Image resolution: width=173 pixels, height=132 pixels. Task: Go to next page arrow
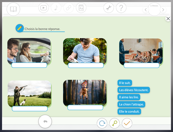tap(163, 10)
